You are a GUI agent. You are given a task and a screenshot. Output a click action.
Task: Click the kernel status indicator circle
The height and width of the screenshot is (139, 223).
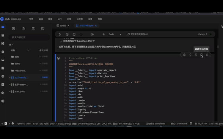[x=211, y=34]
